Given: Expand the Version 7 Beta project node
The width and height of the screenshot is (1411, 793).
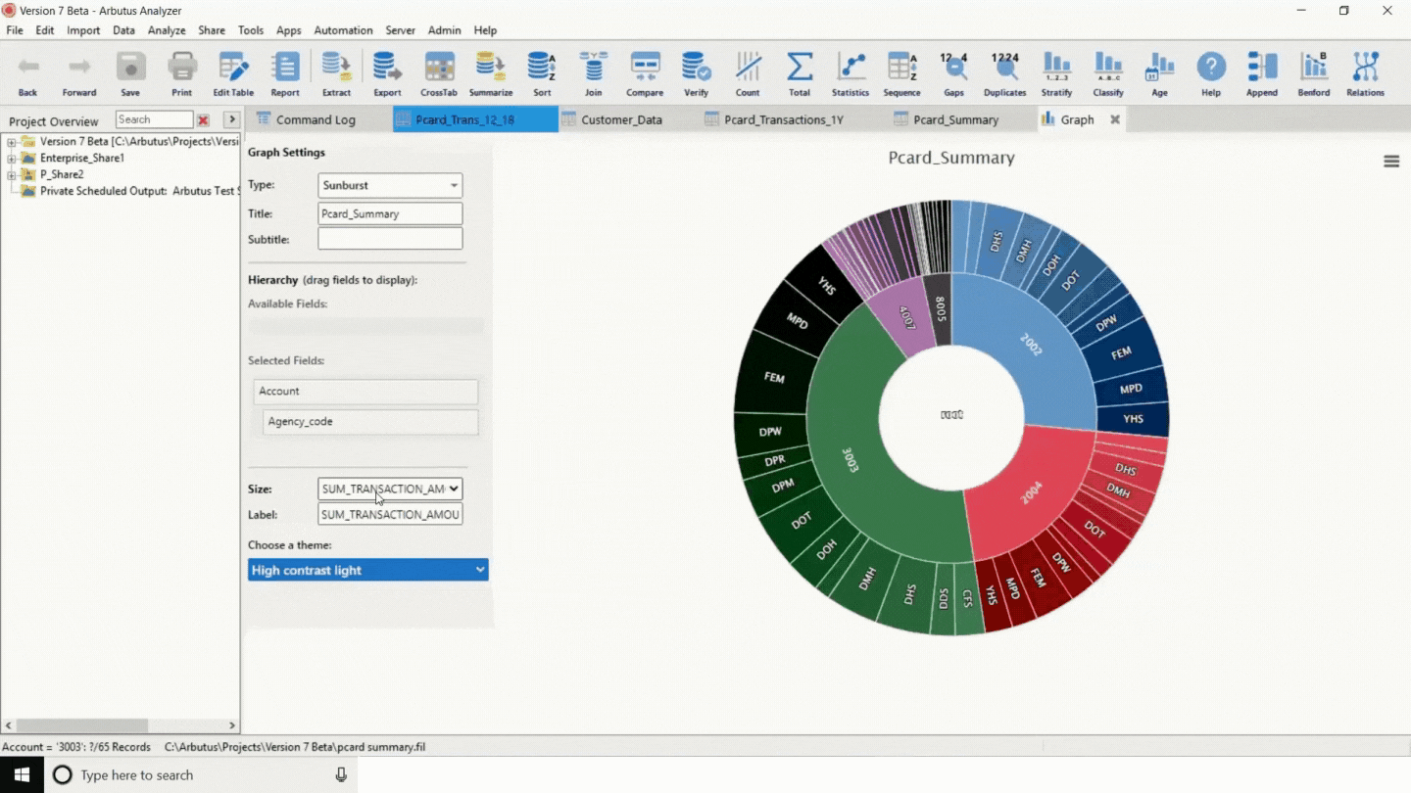Looking at the screenshot, I should coord(12,142).
